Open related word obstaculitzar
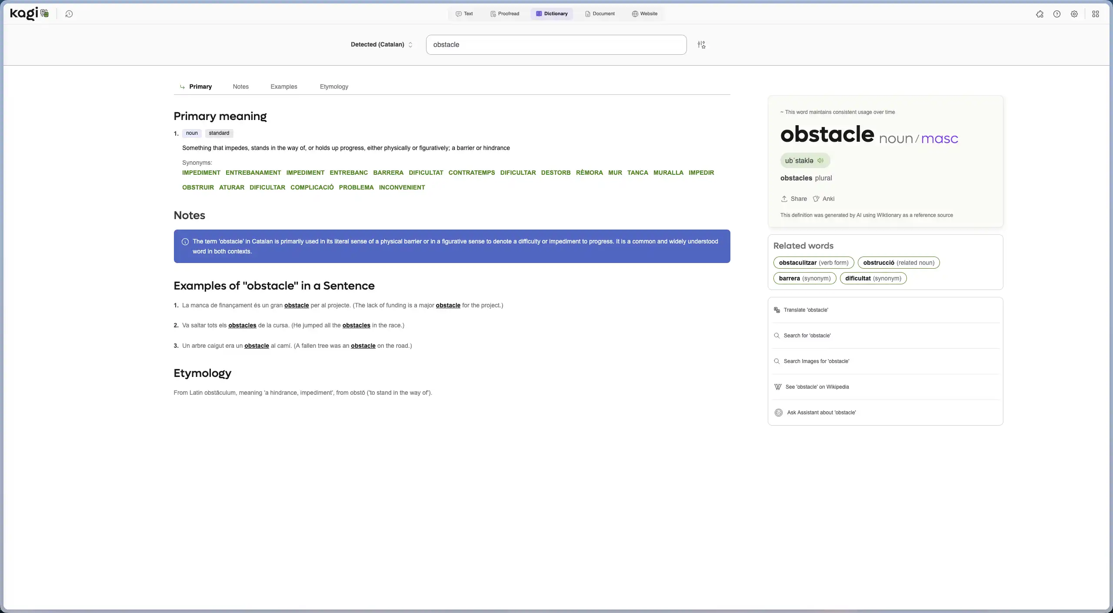 (813, 263)
